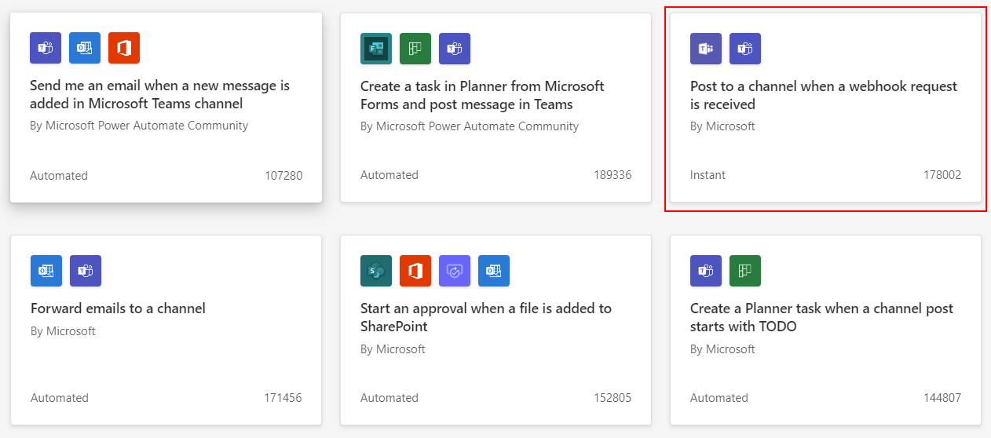The image size is (991, 438).
Task: Click 'By Microsoft' on the SharePoint approval card
Action: click(x=393, y=349)
